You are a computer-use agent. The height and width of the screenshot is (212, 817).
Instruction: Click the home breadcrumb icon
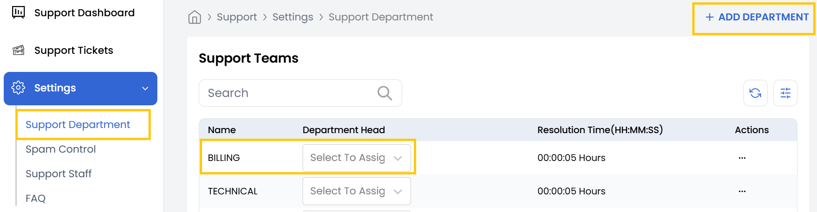point(195,17)
